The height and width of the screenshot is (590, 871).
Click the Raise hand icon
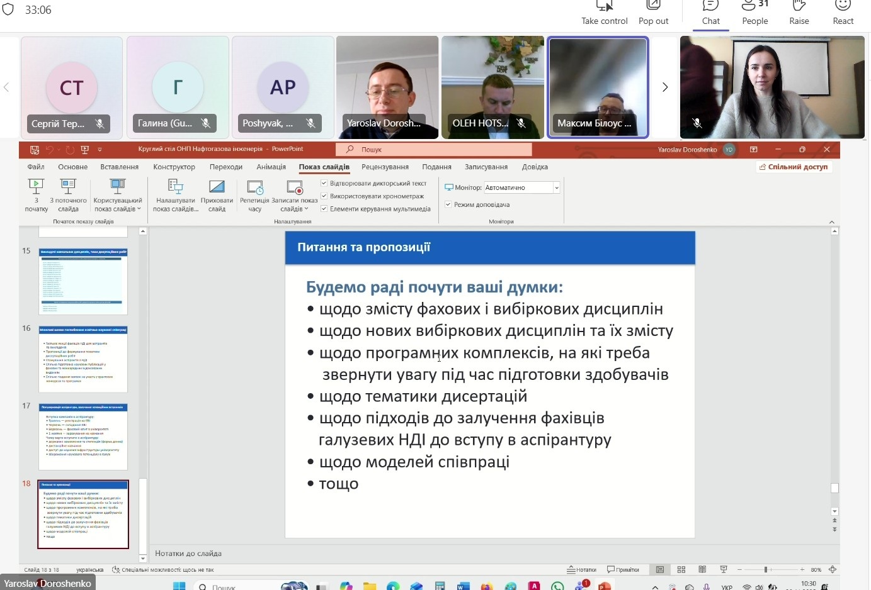pos(799,13)
